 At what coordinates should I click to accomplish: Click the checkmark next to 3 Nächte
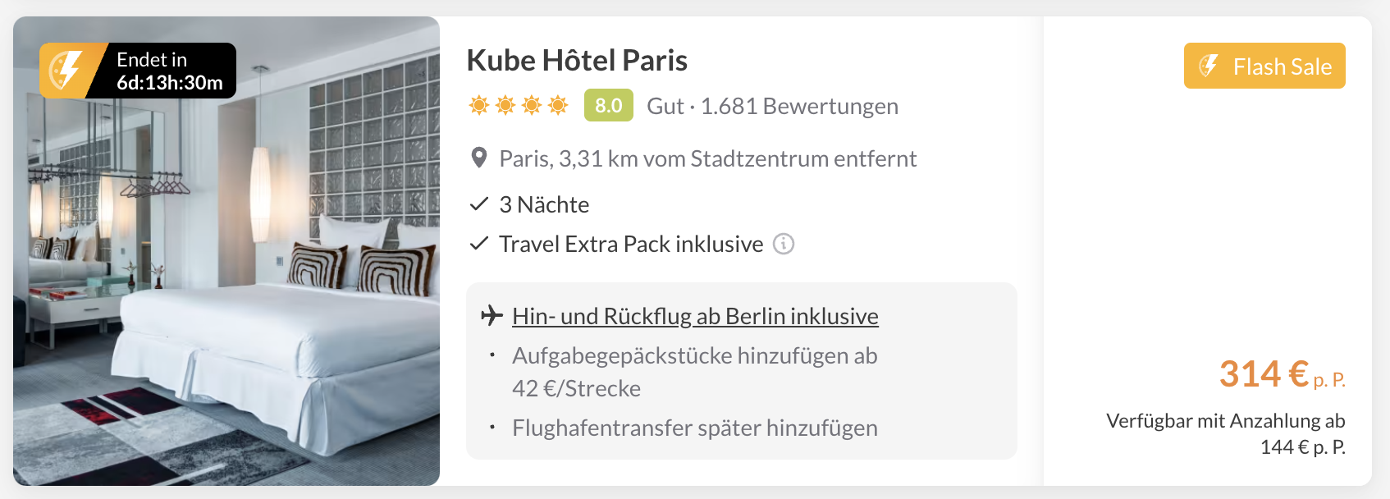479,204
